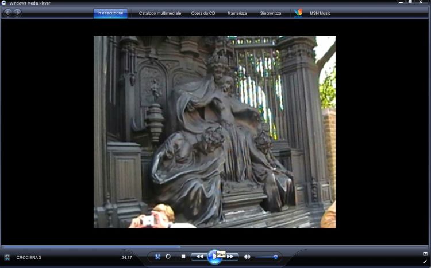431x268 pixels.
Task: Open the Copia da CD tab
Action: tap(203, 13)
